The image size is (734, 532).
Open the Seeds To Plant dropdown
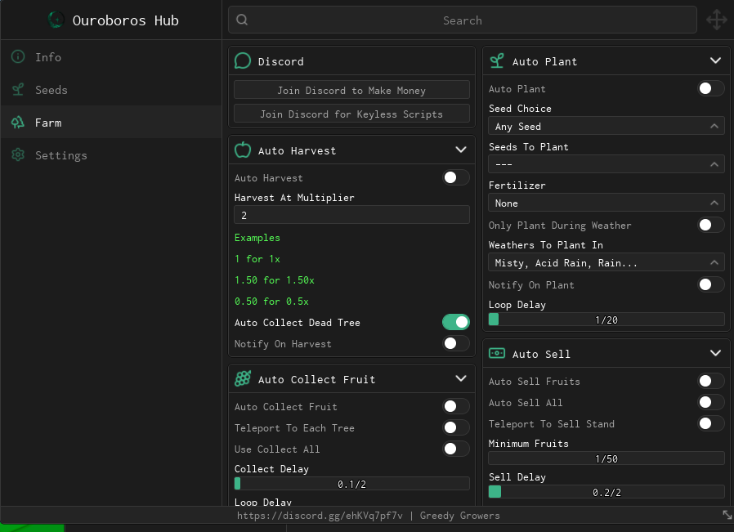click(x=606, y=164)
